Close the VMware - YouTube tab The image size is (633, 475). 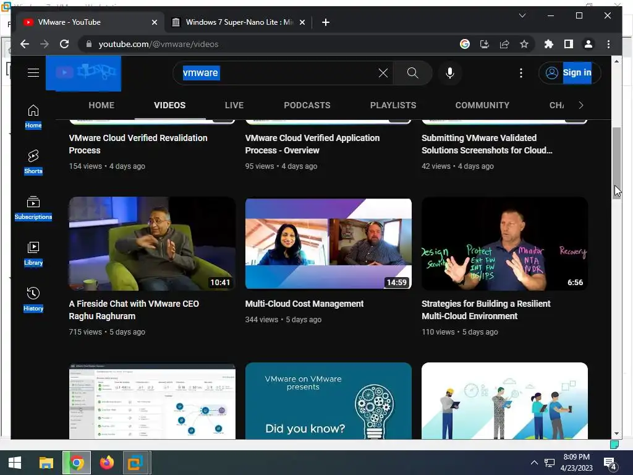point(154,22)
